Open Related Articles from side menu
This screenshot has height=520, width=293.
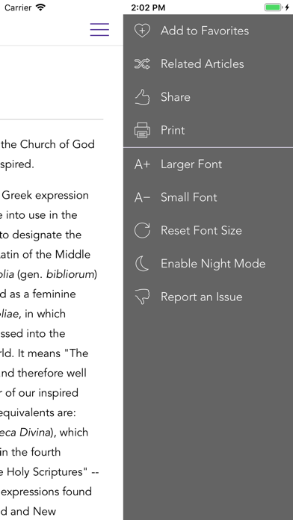208,64
